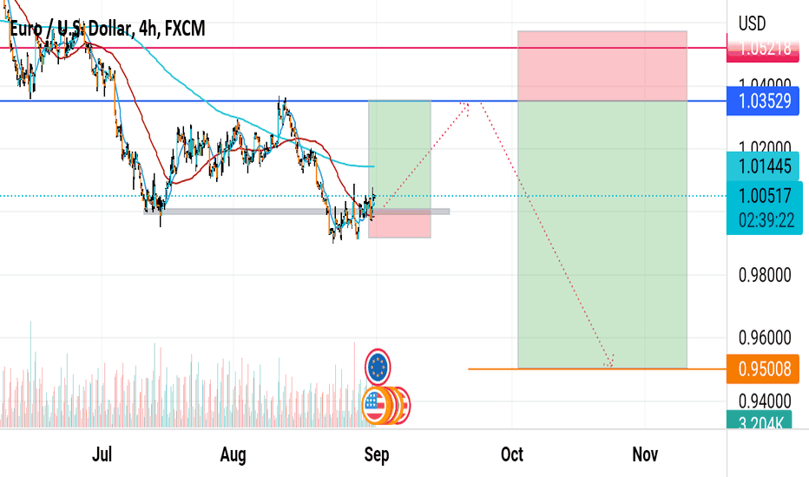This screenshot has height=477, width=809.
Task: Click the Nov label on time axis
Action: tap(645, 454)
